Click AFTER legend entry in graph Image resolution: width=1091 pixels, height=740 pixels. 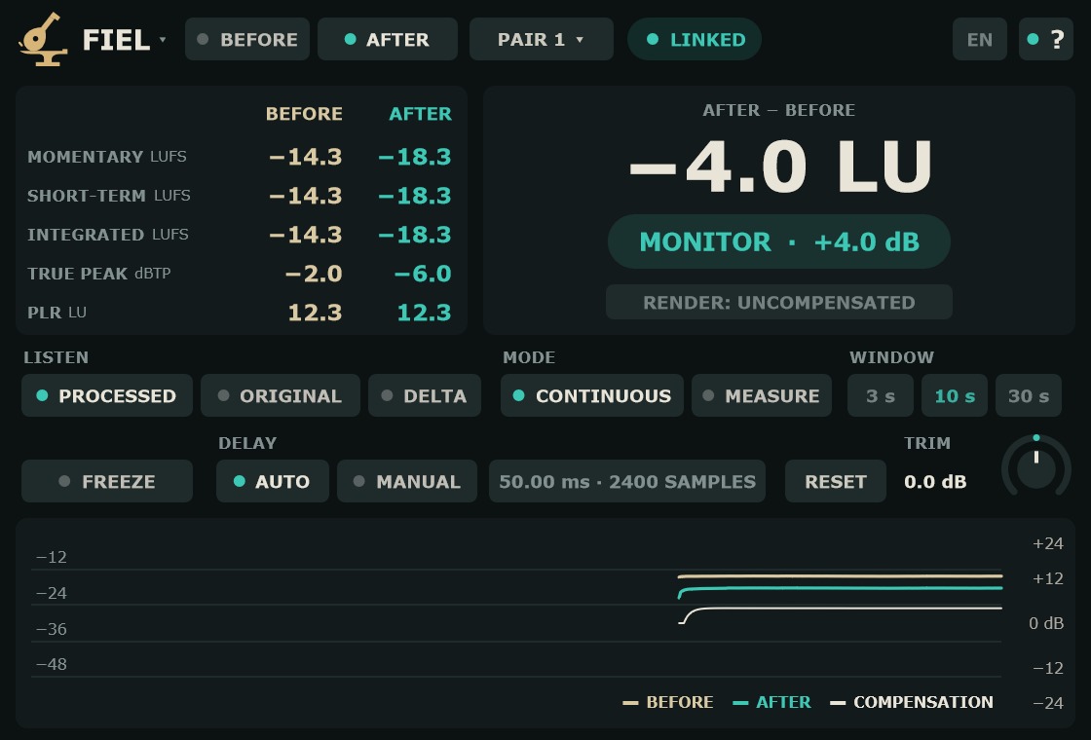coord(771,702)
